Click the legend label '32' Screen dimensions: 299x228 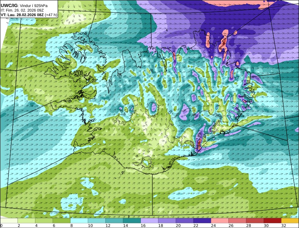pyautogui.click(x=284, y=226)
